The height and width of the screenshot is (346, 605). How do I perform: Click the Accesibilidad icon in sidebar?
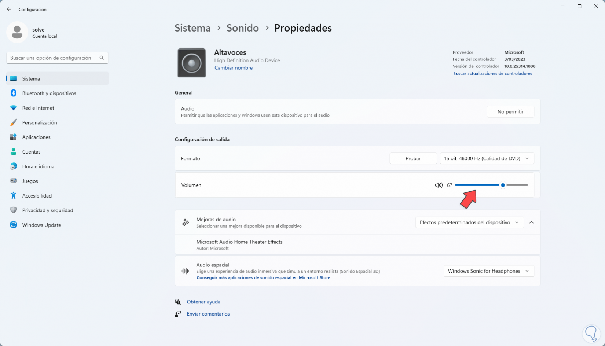click(14, 196)
